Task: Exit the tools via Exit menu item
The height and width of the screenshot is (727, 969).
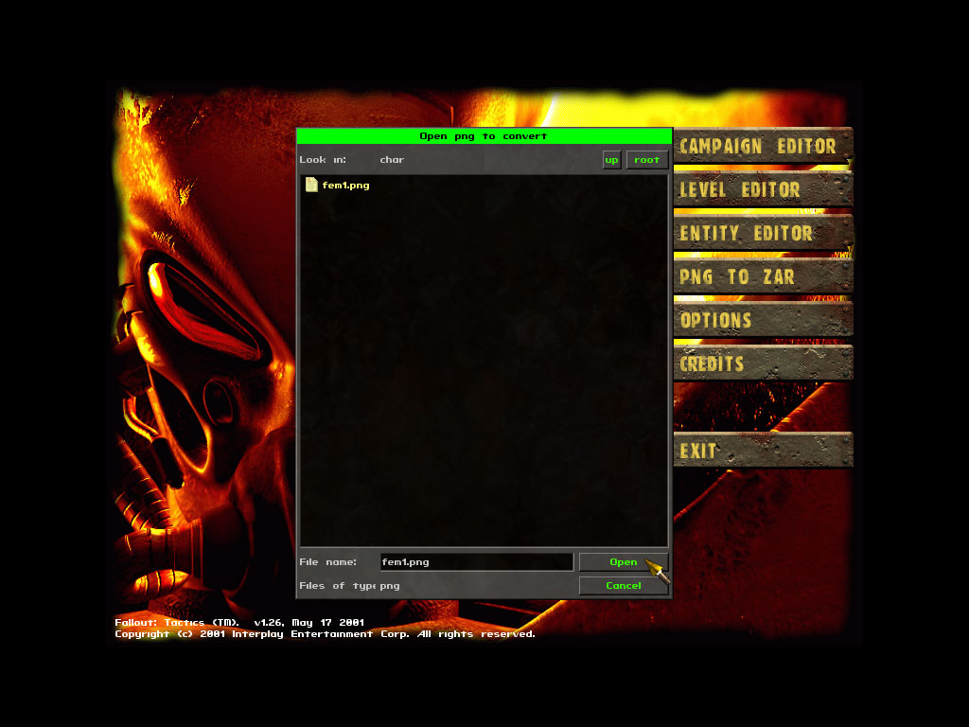Action: point(763,450)
